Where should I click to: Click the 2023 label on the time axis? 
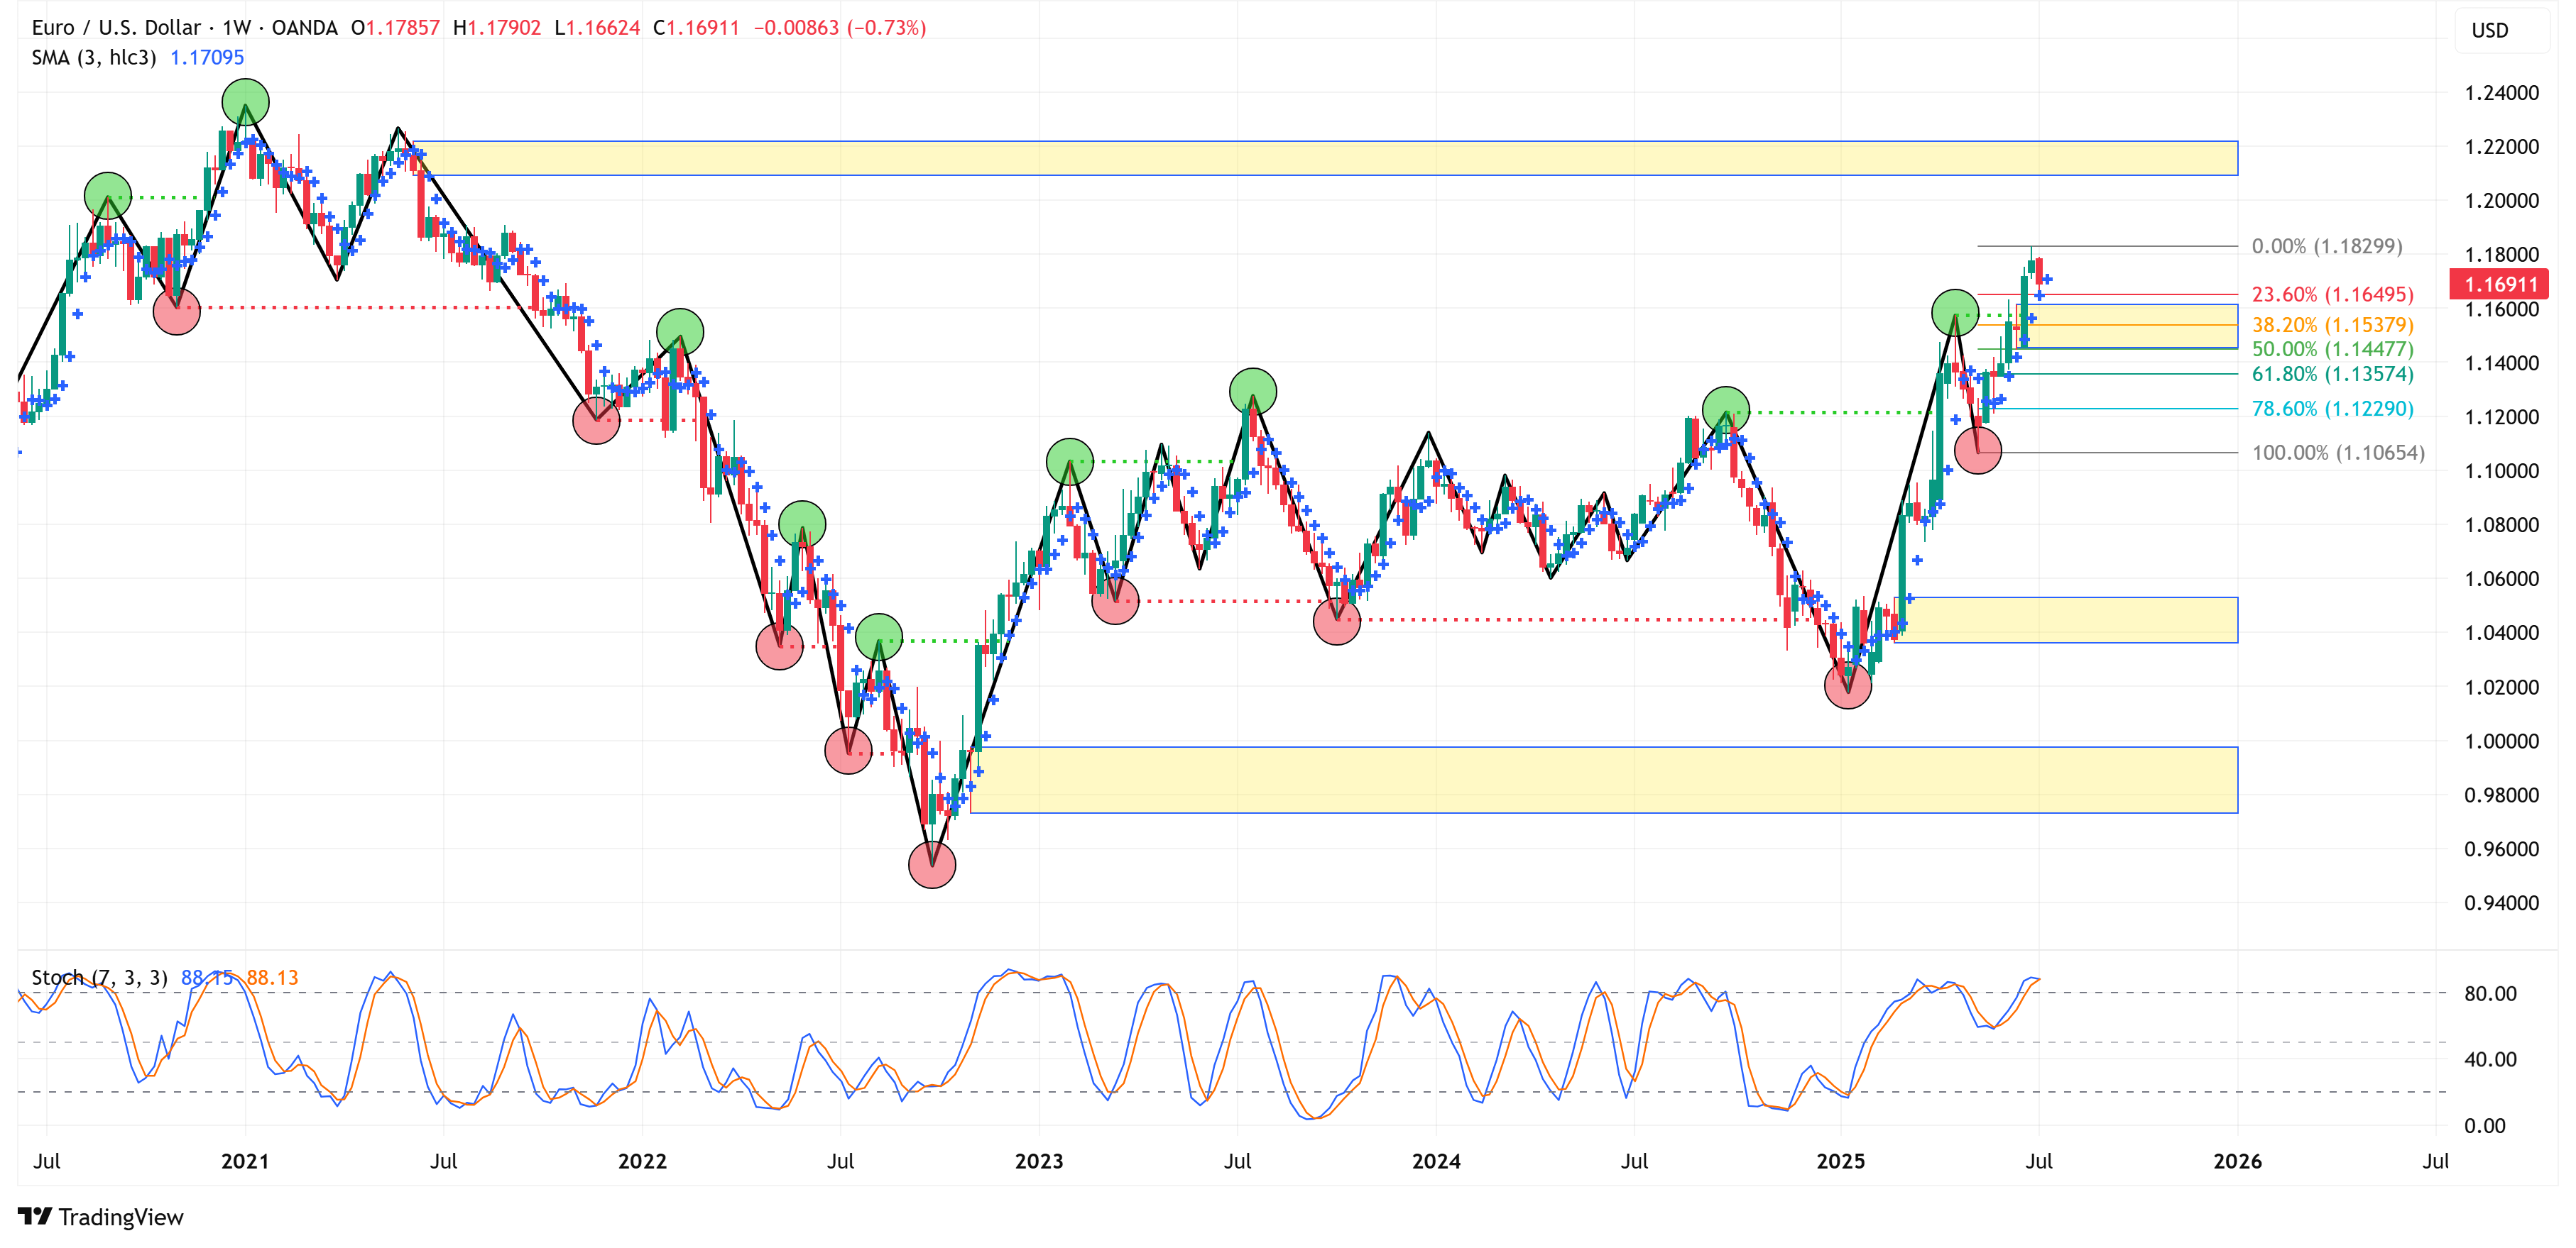coord(1038,1161)
